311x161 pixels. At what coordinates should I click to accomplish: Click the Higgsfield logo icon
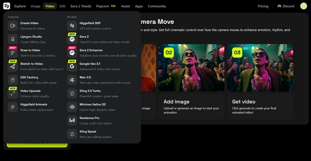point(7,6)
